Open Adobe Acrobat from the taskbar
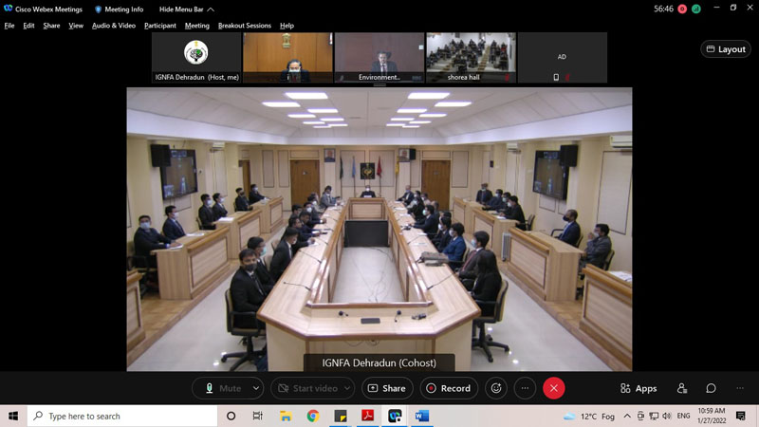This screenshot has height=427, width=759. point(367,416)
